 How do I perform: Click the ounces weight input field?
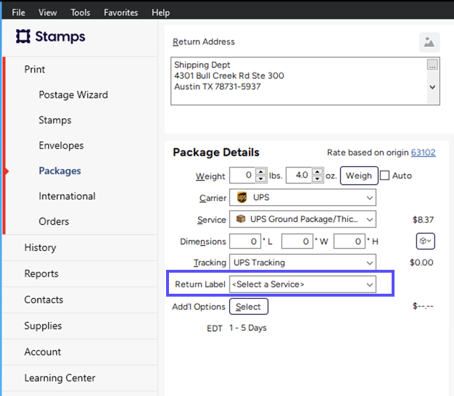pyautogui.click(x=299, y=175)
